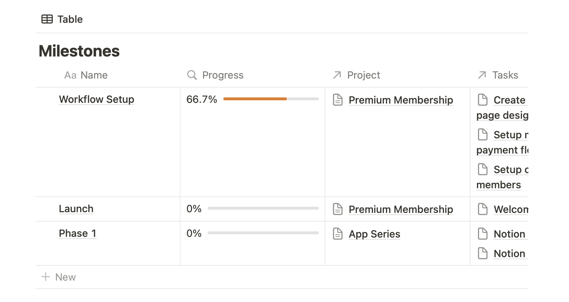
Task: Click the page icon beside the Welcome task
Action: point(483,209)
